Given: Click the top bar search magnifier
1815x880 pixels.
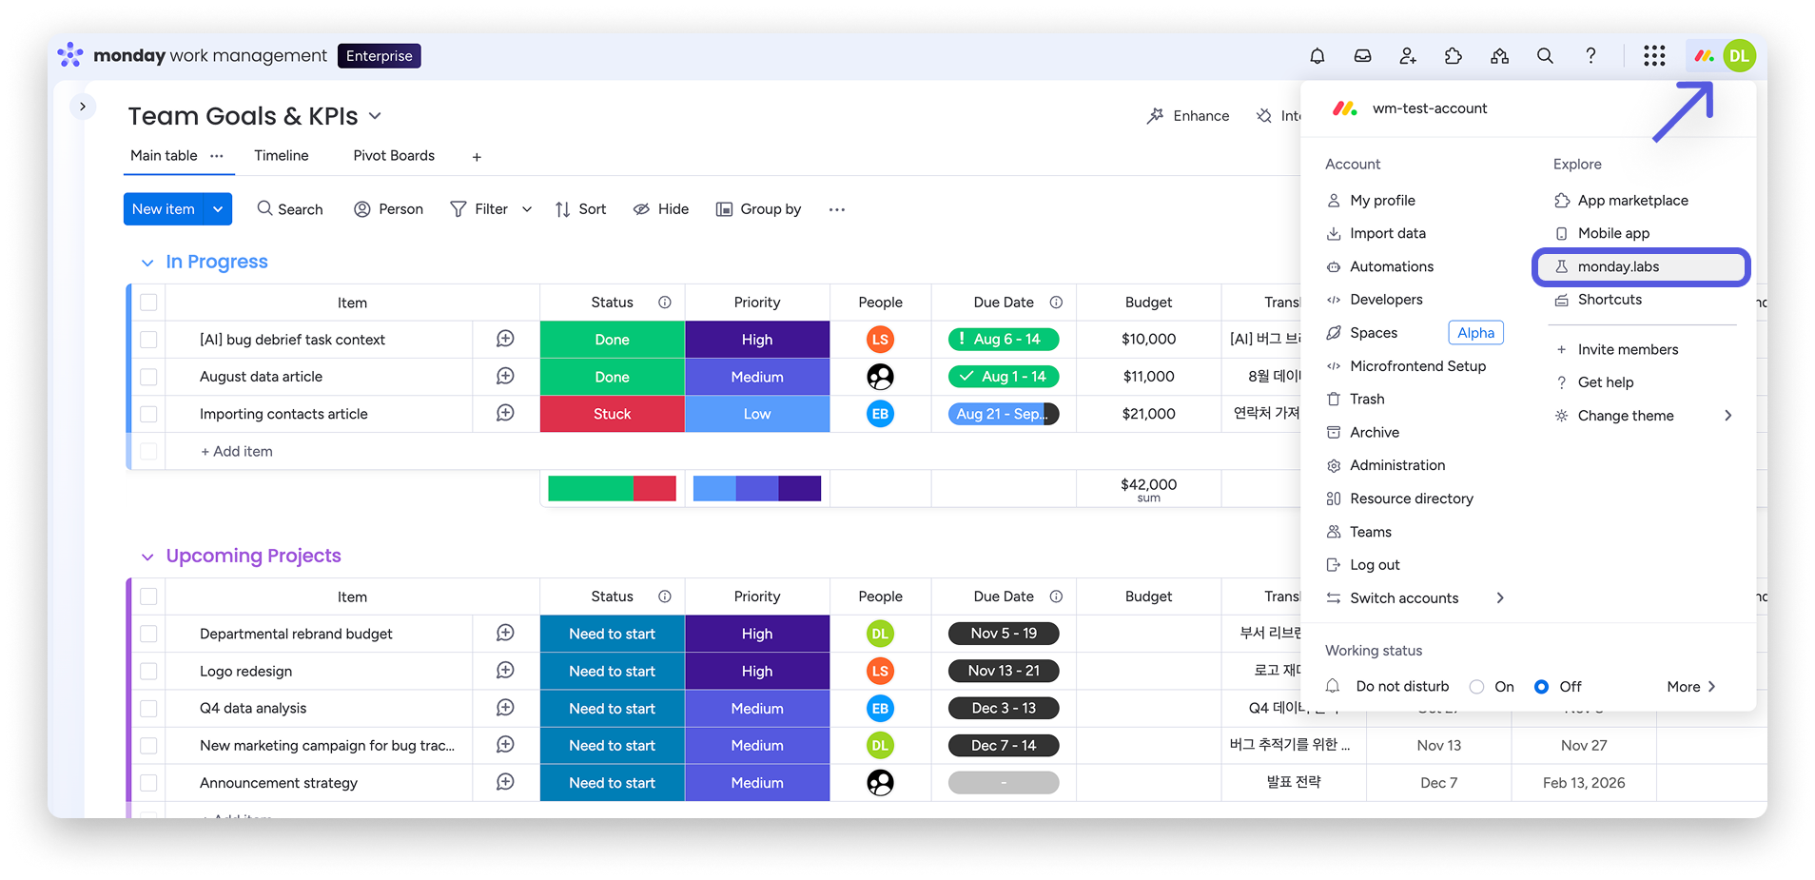Looking at the screenshot, I should (1545, 56).
